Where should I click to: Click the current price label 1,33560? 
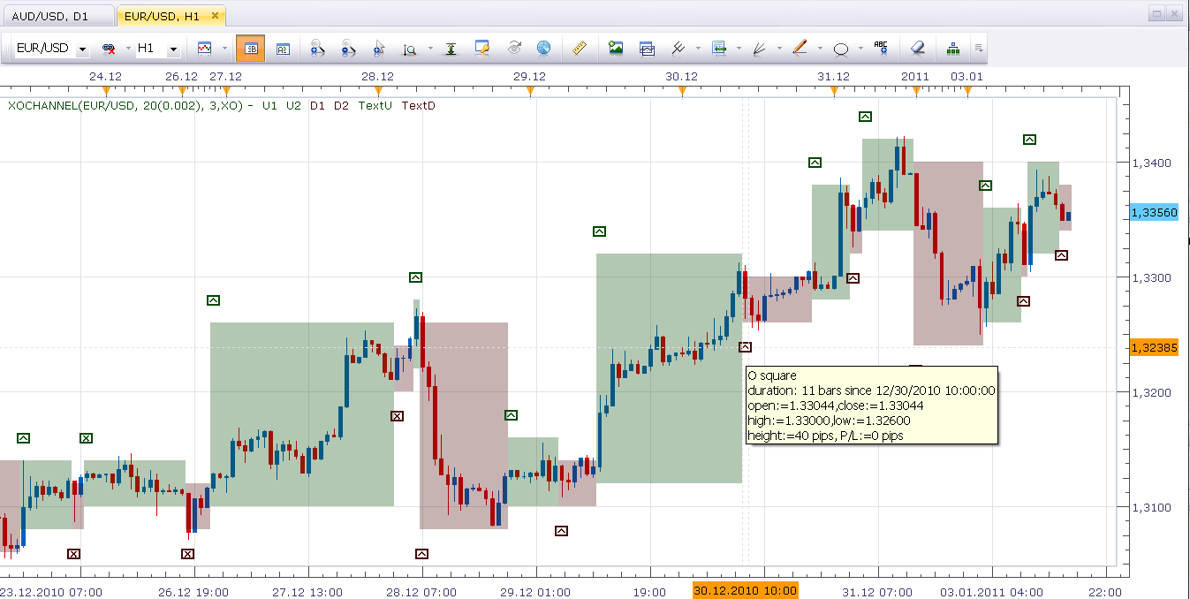click(1154, 213)
